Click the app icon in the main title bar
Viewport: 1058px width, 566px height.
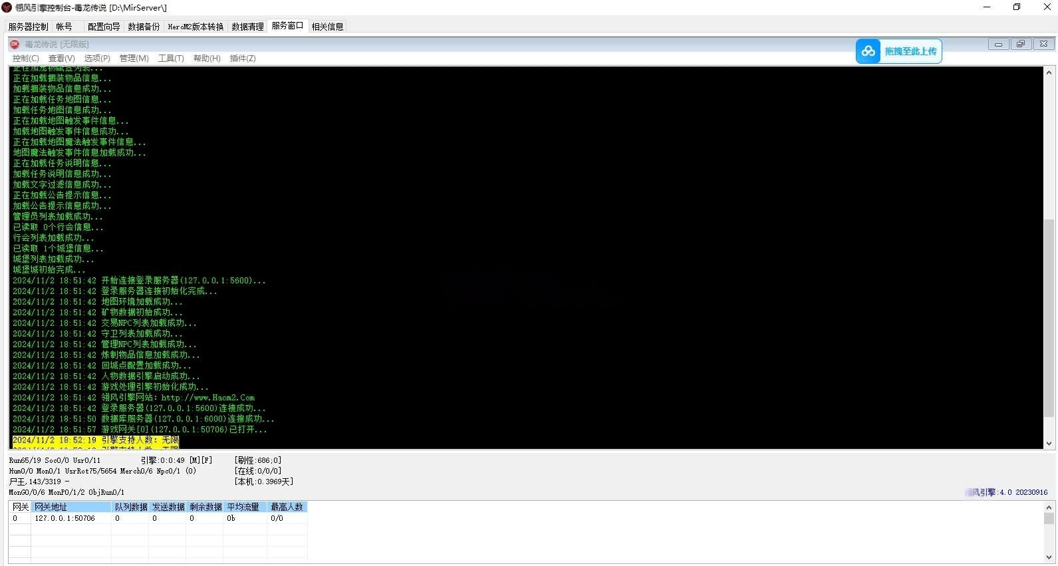7,7
